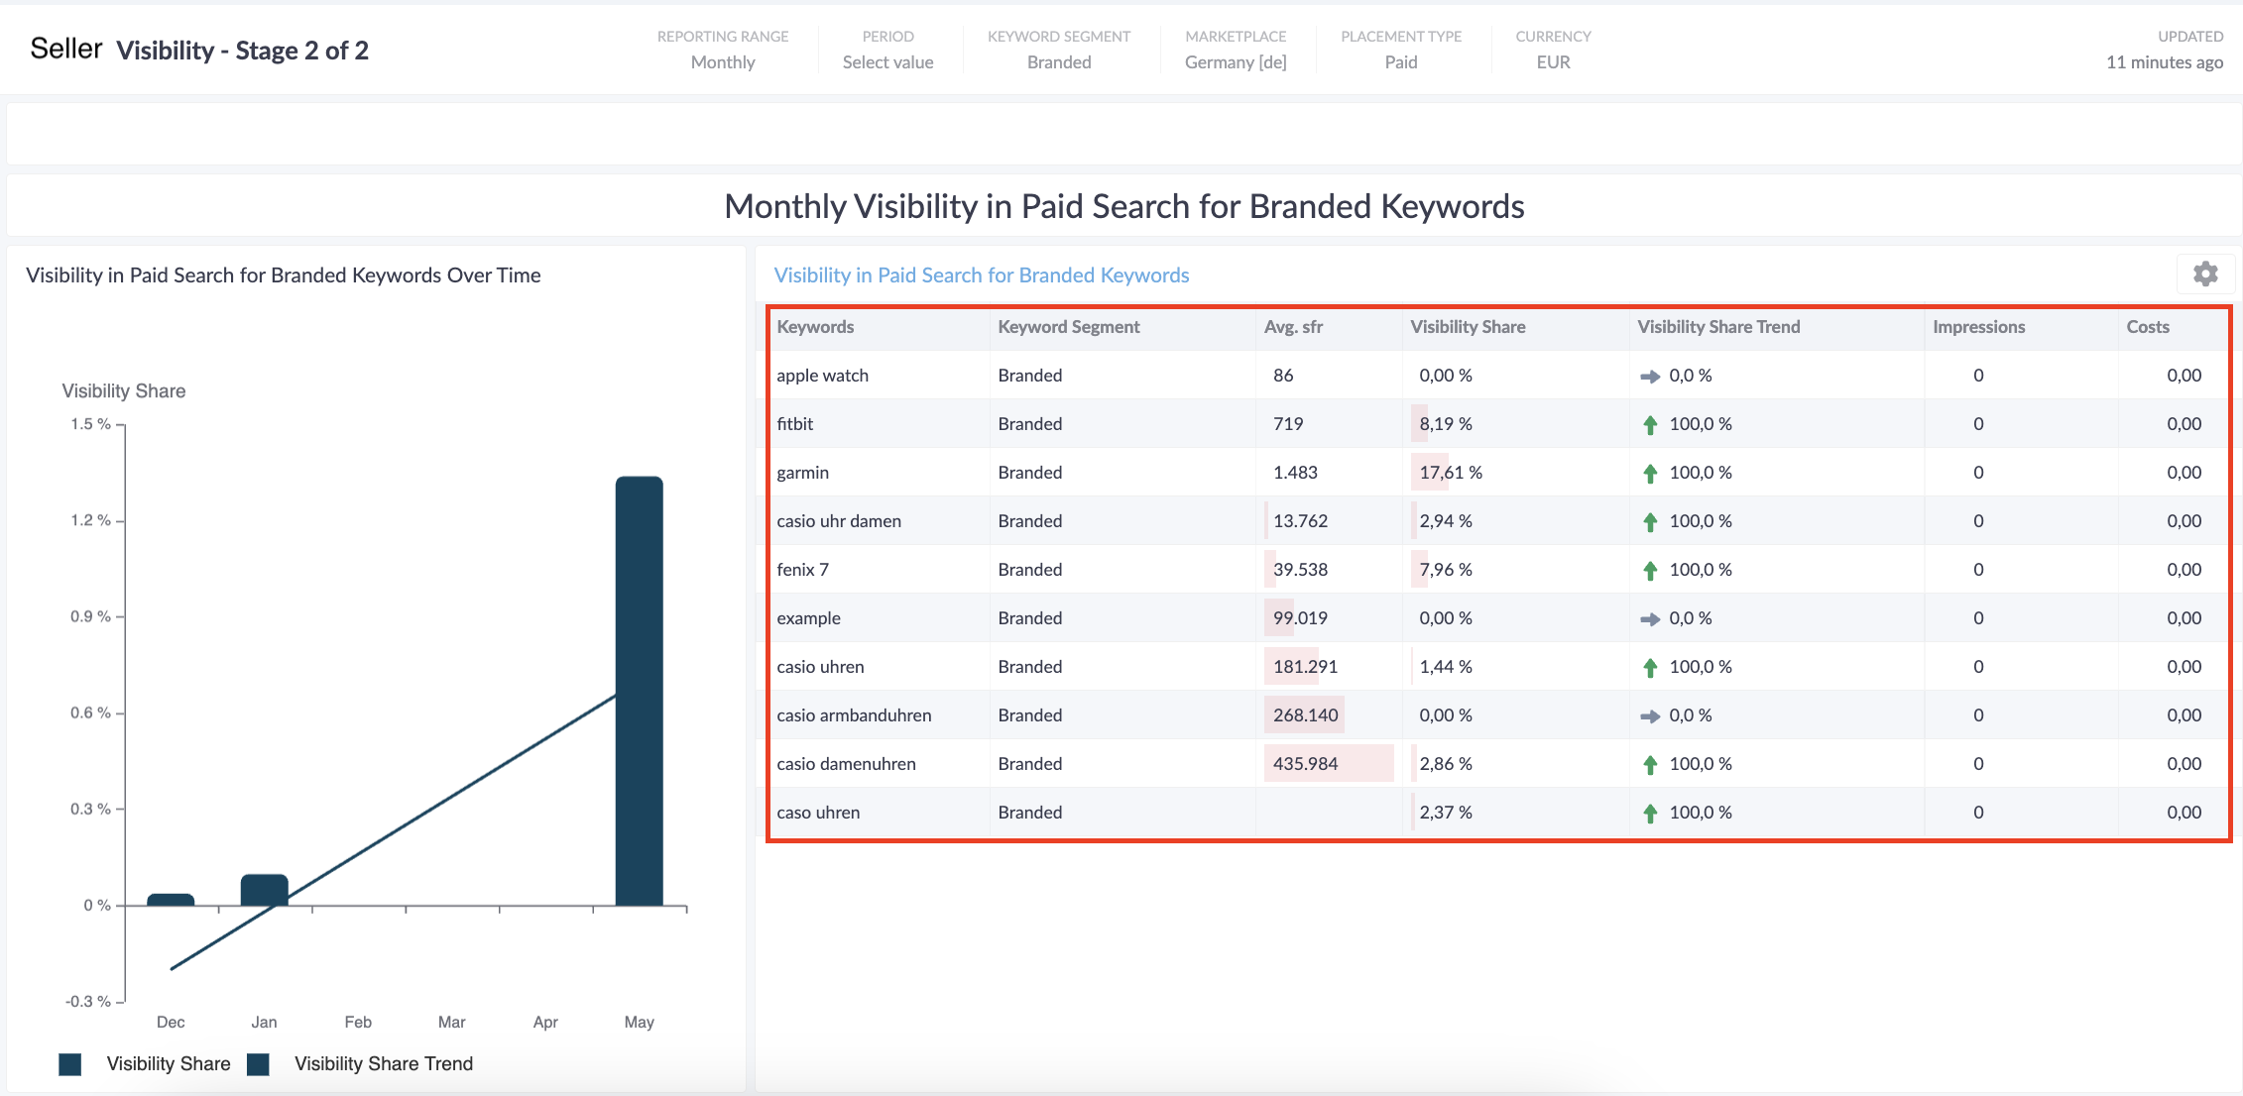
Task: Click the 181.291 avg. sfr value
Action: point(1305,667)
